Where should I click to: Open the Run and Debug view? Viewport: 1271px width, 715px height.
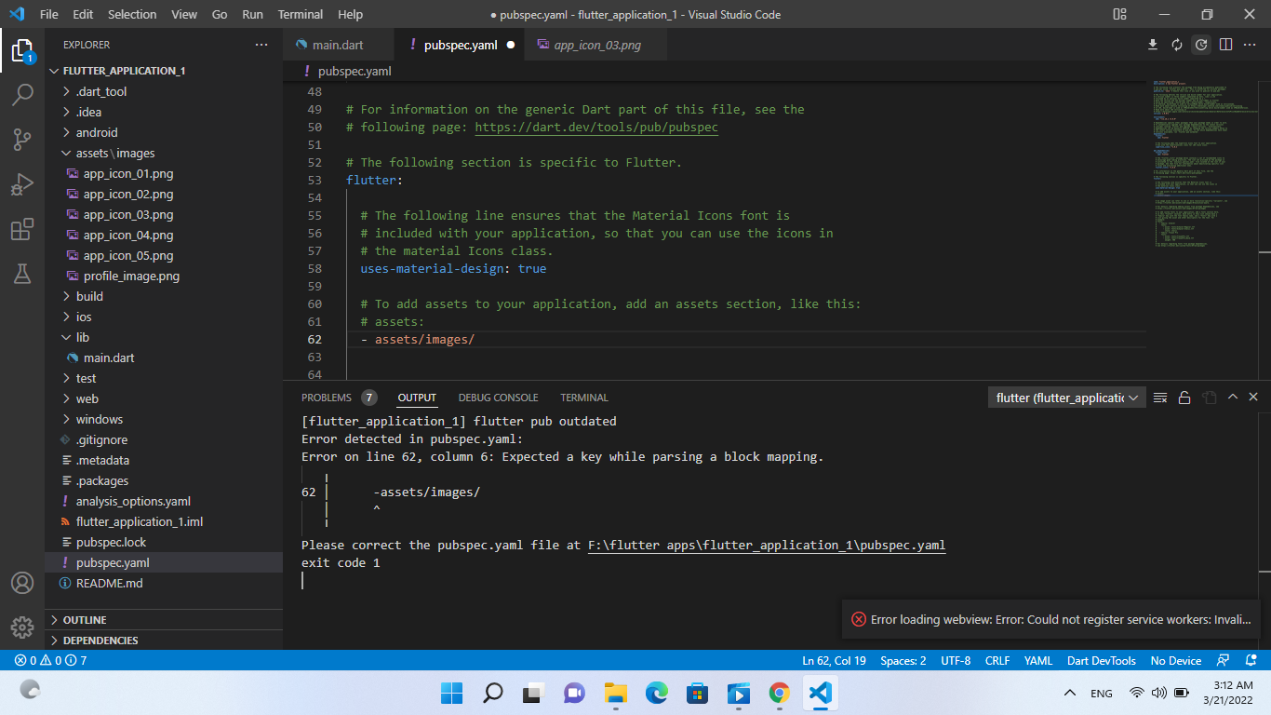tap(22, 184)
